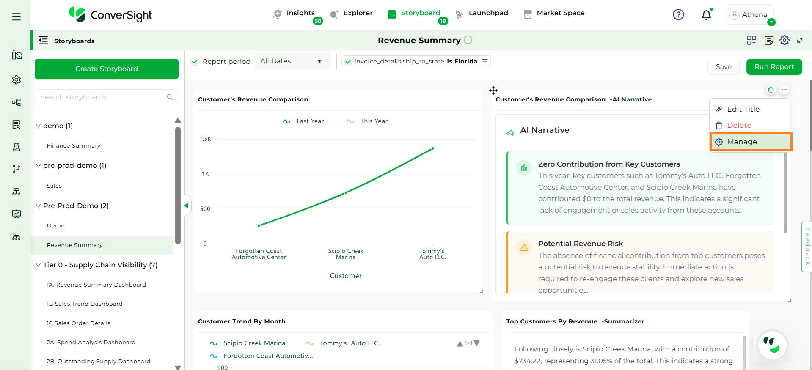The height and width of the screenshot is (370, 812).
Task: Switch to the Explorer tab
Action: (352, 13)
